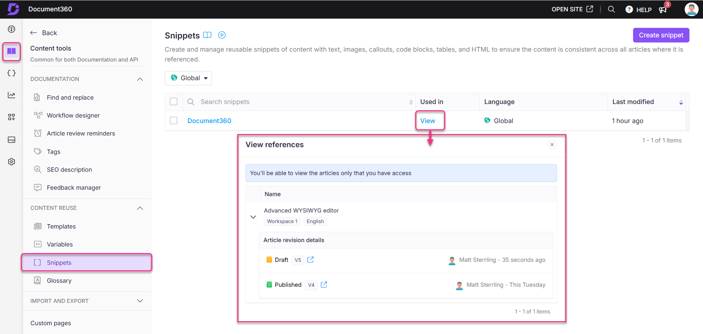Open Tags menu item

coord(53,152)
